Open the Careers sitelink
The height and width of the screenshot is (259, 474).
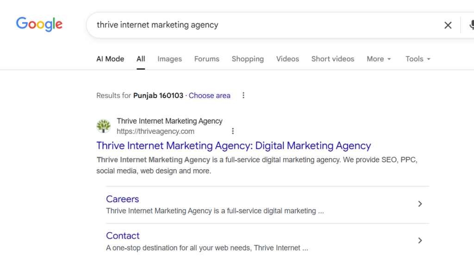pyautogui.click(x=122, y=199)
